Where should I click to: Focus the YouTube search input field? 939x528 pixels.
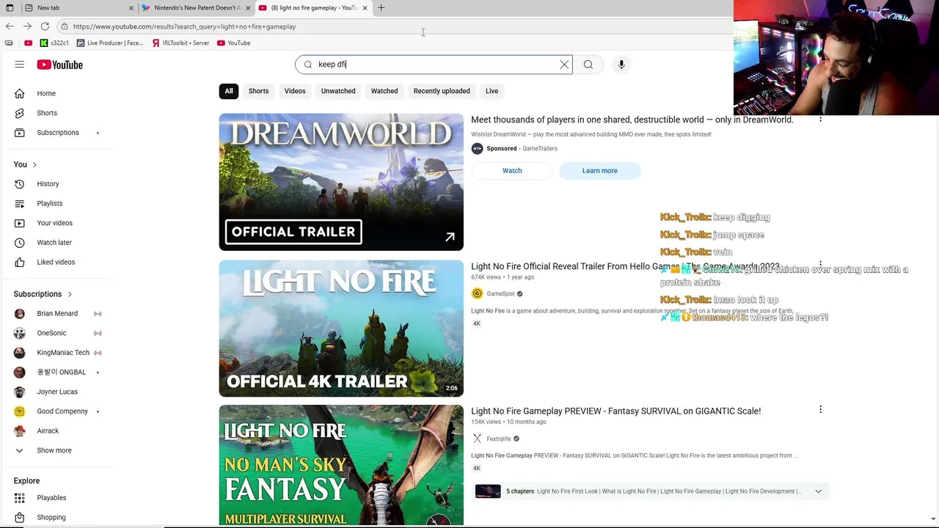(x=433, y=65)
